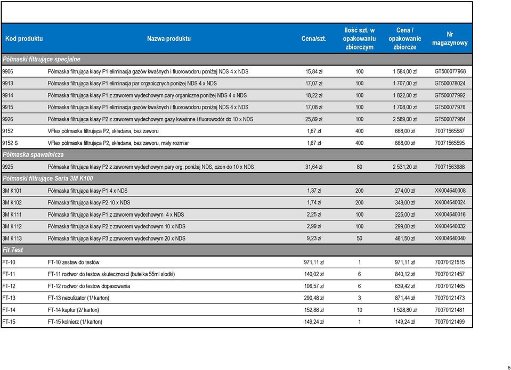
Task: Click the package price 2 589,00 zł
Action: pyautogui.click(x=405, y=119)
